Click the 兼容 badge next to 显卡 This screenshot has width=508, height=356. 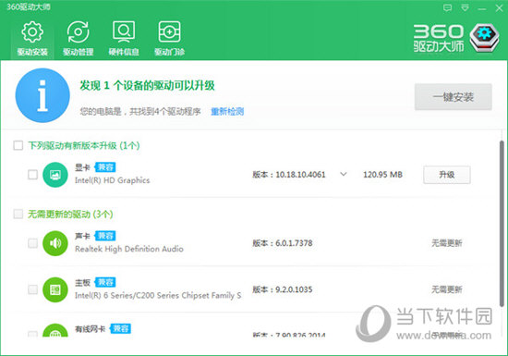click(105, 167)
